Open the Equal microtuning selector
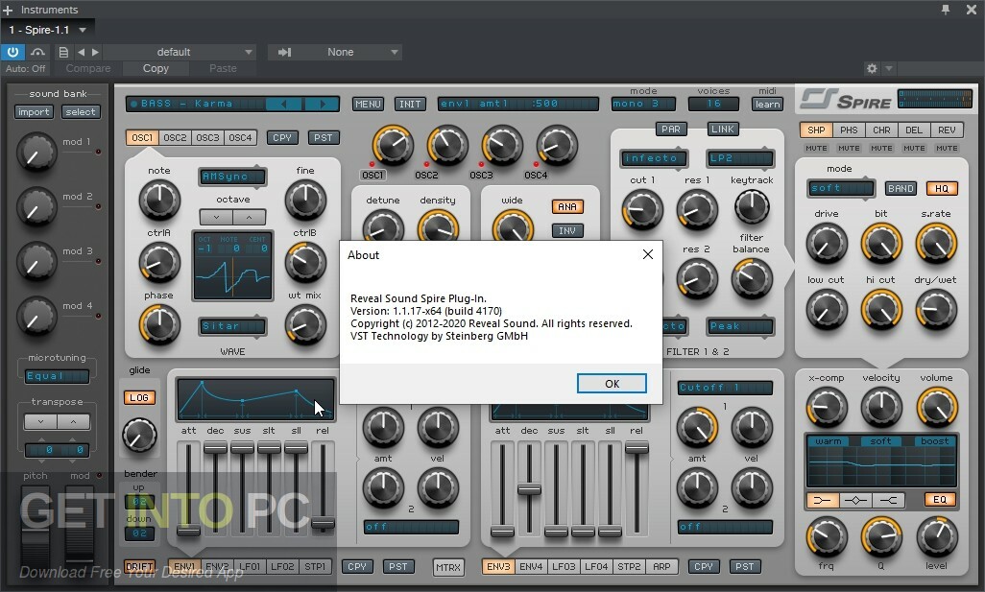The image size is (985, 592). (x=58, y=376)
